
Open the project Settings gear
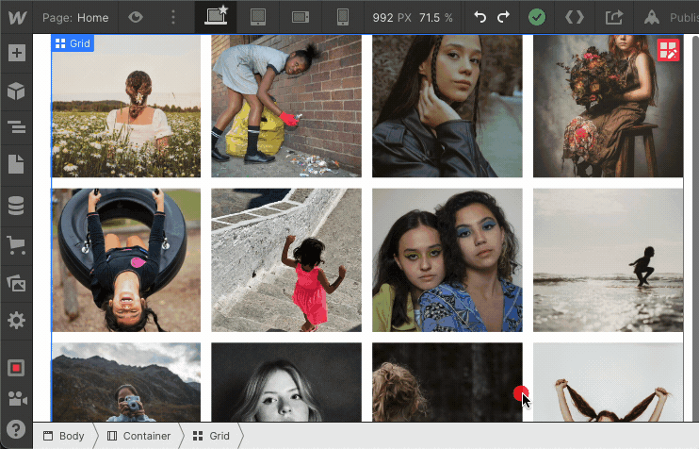16,321
